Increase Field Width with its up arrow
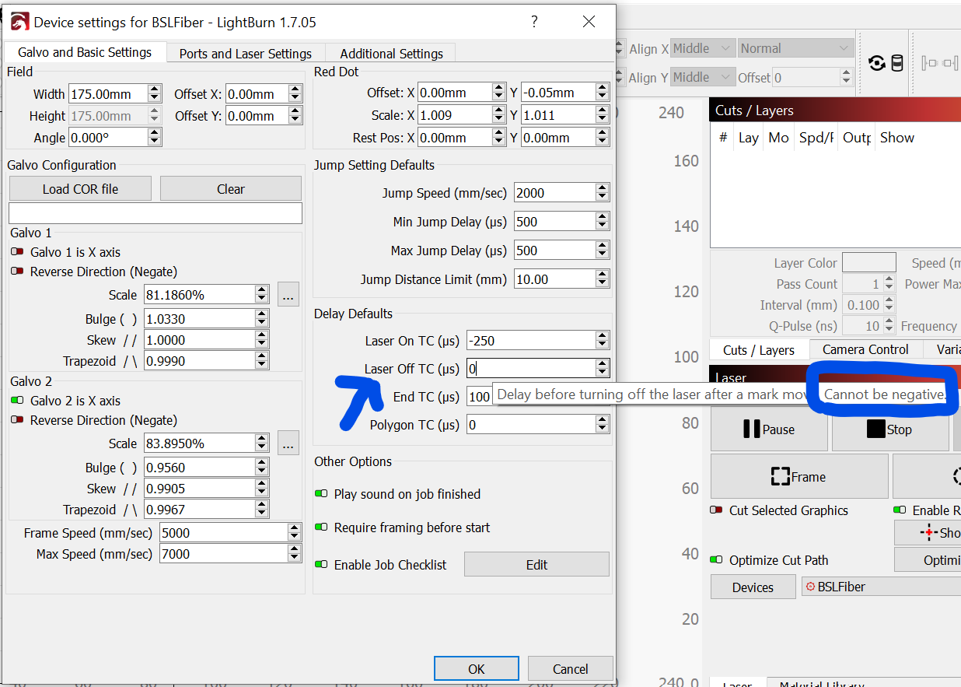This screenshot has height=687, width=961. pyautogui.click(x=155, y=89)
